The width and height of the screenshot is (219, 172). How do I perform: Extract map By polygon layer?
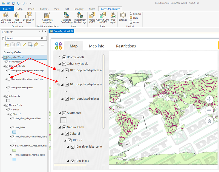click(28, 18)
